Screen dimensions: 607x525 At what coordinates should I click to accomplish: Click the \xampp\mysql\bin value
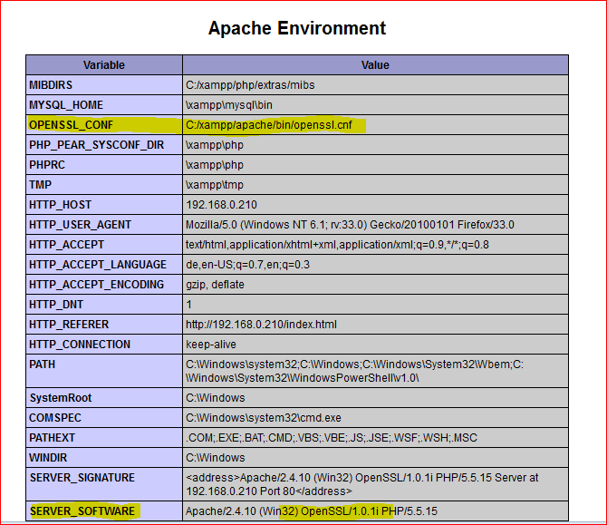click(229, 105)
